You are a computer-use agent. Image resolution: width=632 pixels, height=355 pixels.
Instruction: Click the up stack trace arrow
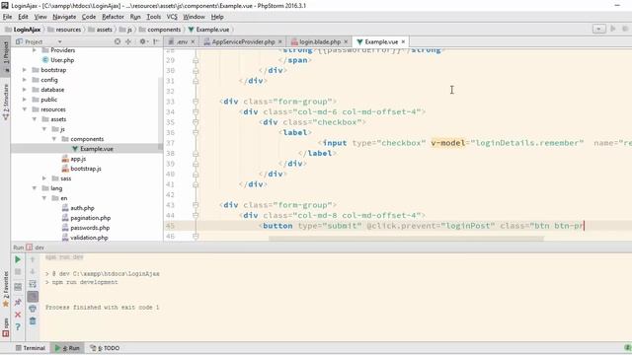(33, 259)
